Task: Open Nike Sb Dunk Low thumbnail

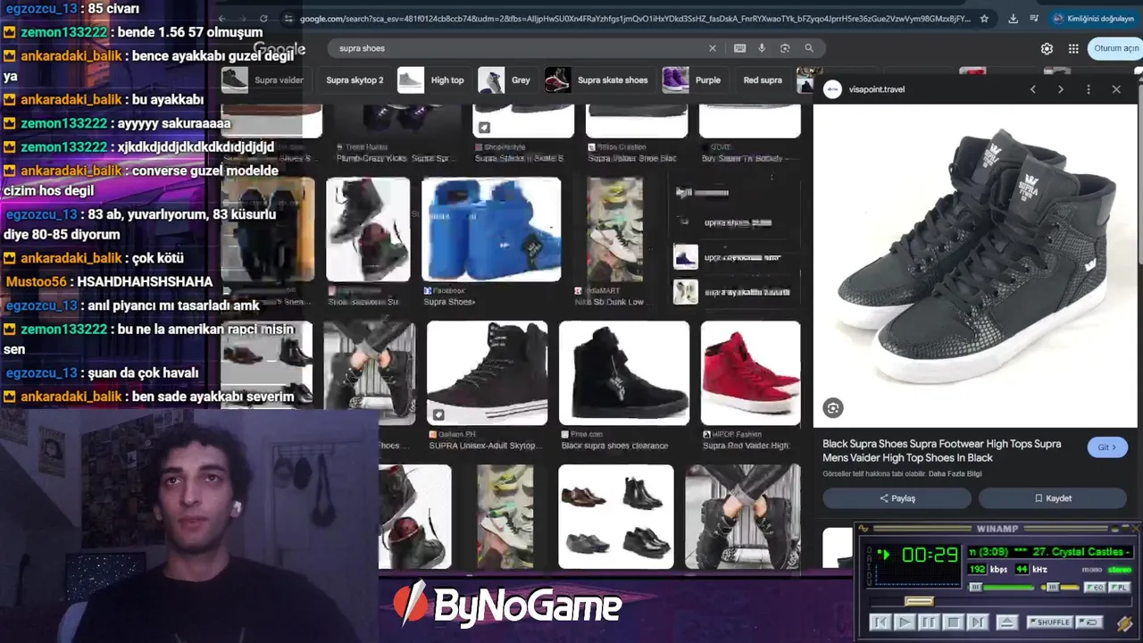Action: tap(614, 230)
